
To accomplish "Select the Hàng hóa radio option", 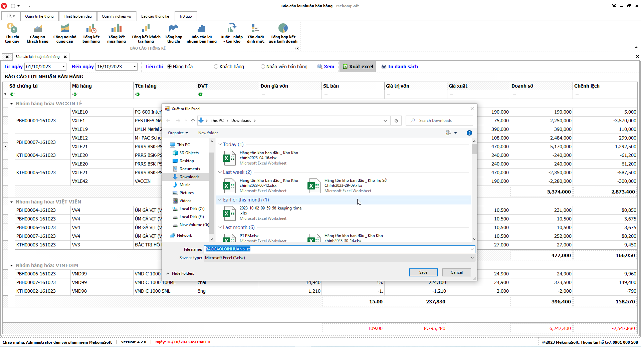I will (170, 67).
